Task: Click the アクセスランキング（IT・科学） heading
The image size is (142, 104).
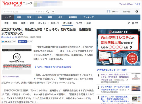Action: (112, 70)
